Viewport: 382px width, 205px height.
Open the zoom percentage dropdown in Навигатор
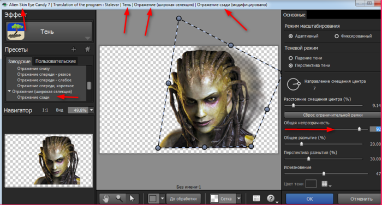point(91,110)
